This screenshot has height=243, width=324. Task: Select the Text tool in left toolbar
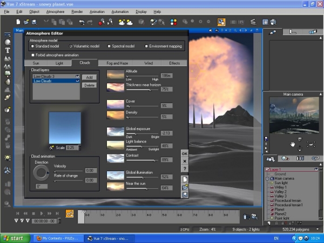(8, 50)
